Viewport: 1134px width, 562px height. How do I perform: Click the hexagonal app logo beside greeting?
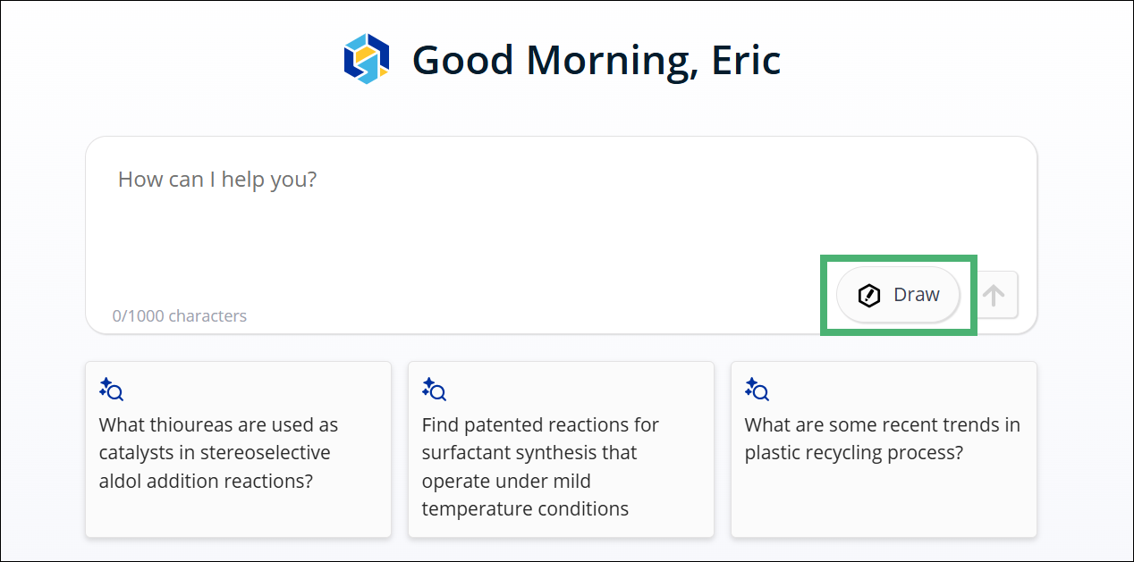coord(367,59)
